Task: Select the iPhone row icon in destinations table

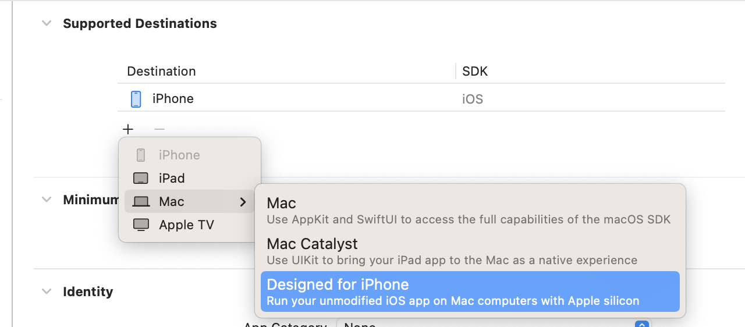Action: tap(136, 99)
